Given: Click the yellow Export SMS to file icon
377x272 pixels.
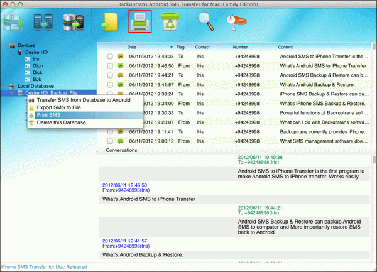Looking at the screenshot, I should (110, 22).
